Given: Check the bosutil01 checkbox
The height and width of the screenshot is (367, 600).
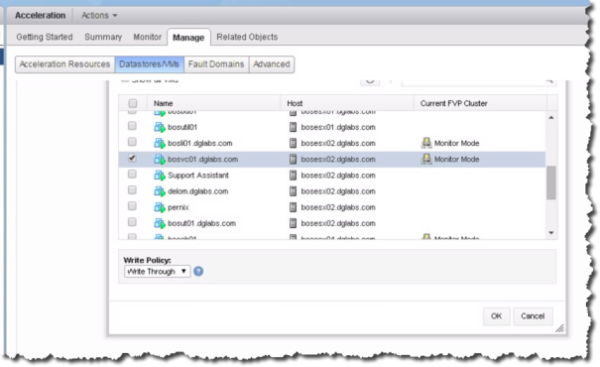Looking at the screenshot, I should [x=132, y=126].
